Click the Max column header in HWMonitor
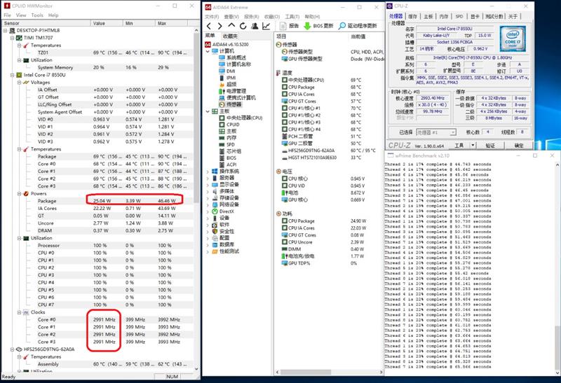The image size is (561, 383). pyautogui.click(x=162, y=22)
